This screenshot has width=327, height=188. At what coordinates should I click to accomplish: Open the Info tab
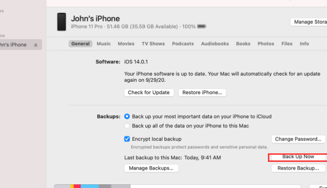click(304, 44)
